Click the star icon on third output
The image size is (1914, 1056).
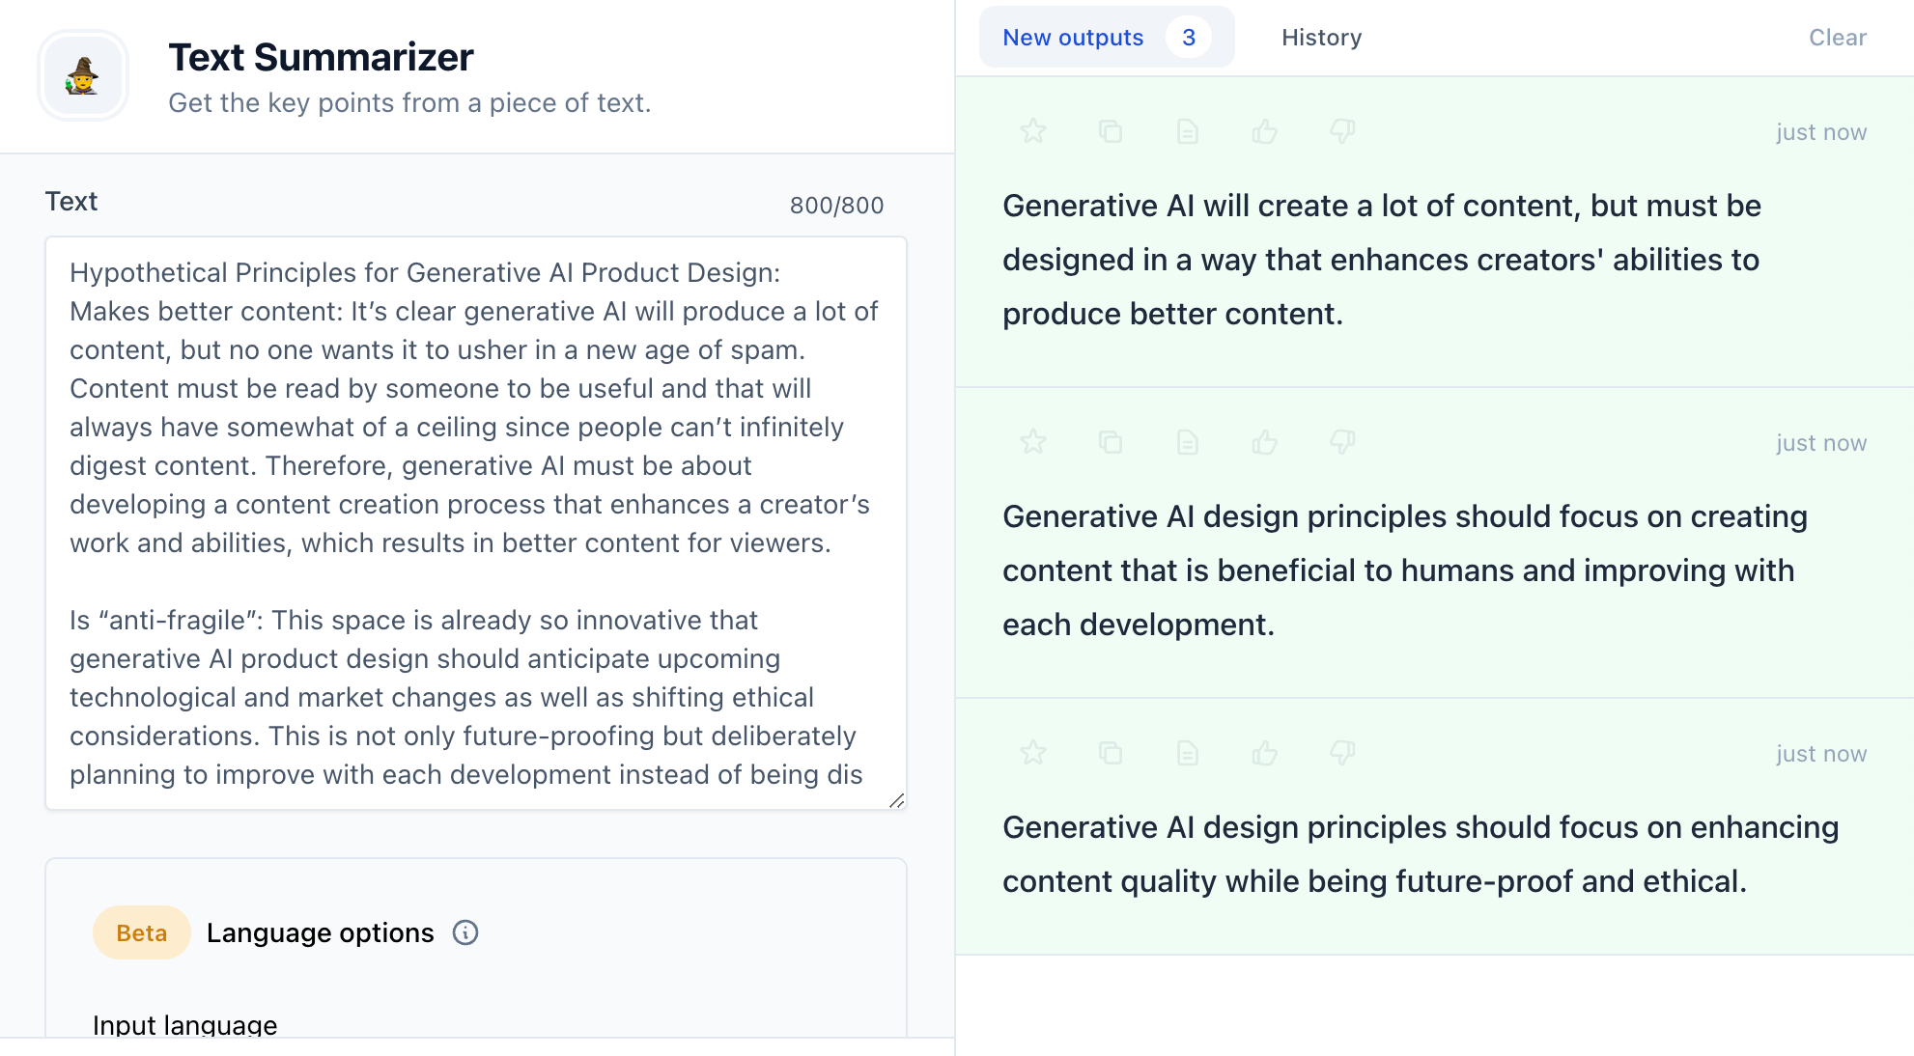coord(1032,753)
